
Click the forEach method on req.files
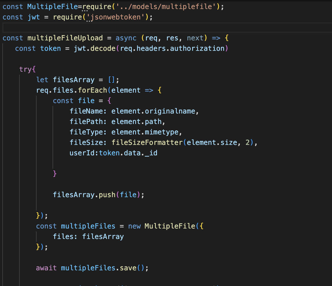pos(92,90)
